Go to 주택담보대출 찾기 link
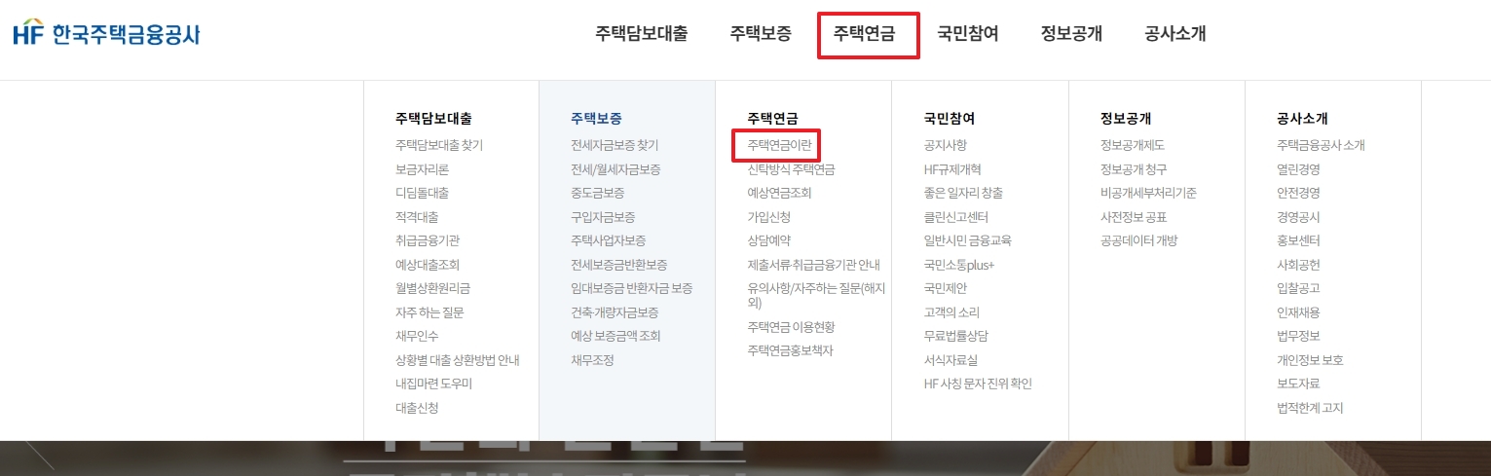The height and width of the screenshot is (476, 1491). tap(439, 145)
